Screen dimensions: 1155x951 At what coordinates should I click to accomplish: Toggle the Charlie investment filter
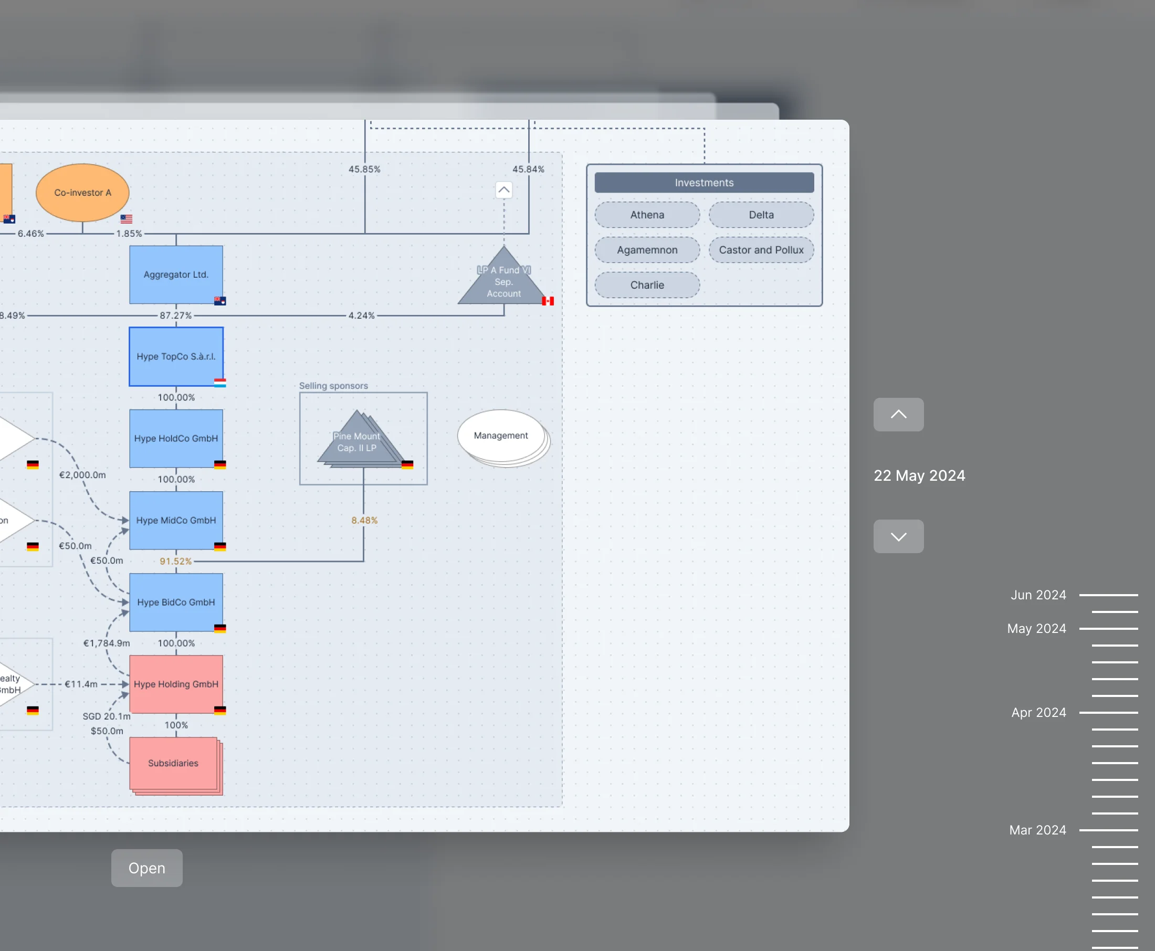(x=647, y=285)
